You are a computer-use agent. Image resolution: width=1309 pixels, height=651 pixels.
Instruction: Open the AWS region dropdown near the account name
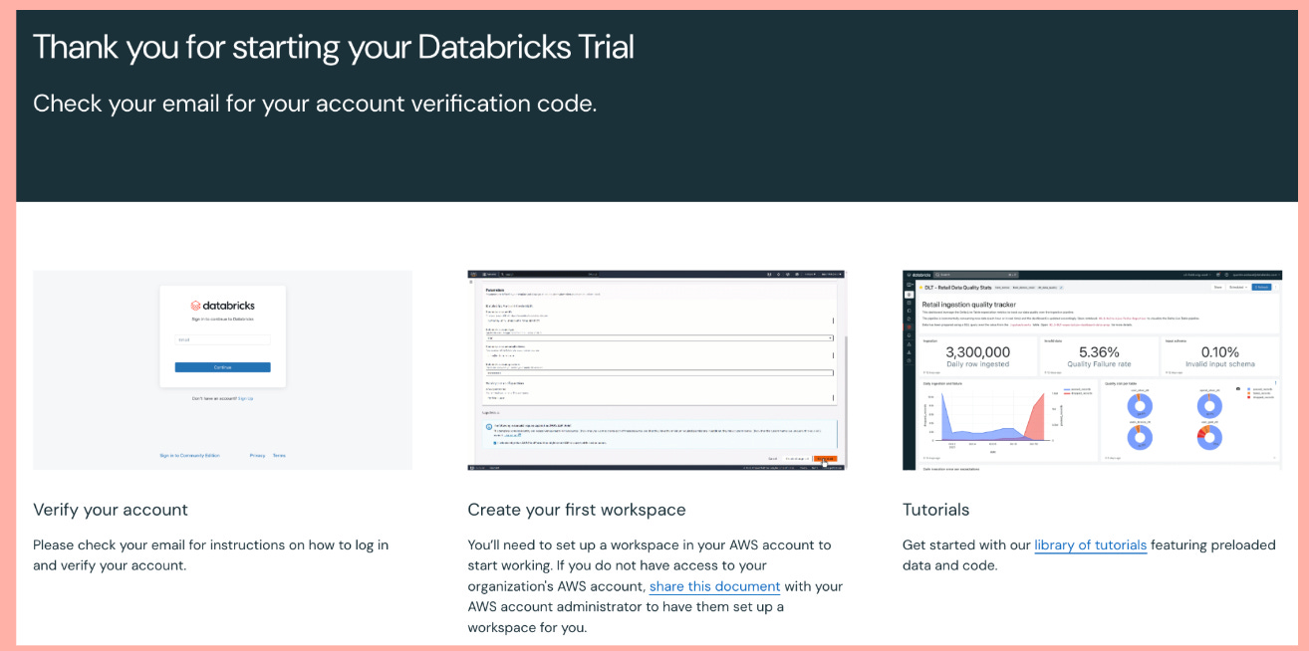[809, 274]
